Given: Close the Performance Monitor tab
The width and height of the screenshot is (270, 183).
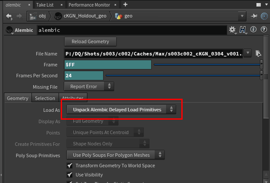Looking at the screenshot, I should pos(115,5).
